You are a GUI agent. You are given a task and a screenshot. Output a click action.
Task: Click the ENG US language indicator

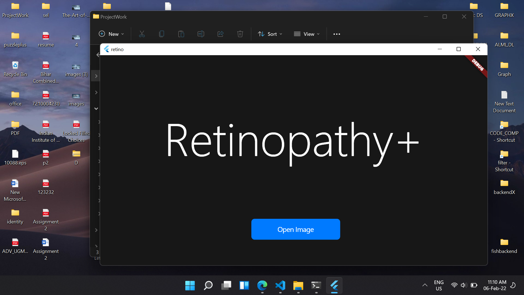(x=439, y=285)
